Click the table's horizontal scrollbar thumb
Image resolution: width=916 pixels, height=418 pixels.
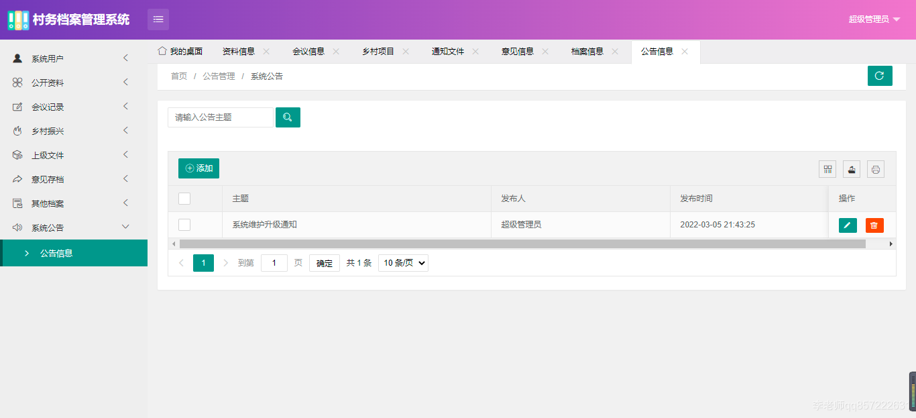[x=522, y=244]
